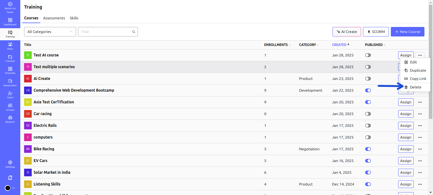This screenshot has width=433, height=195.
Task: Click the notifications bell icon
Action: 10,178
